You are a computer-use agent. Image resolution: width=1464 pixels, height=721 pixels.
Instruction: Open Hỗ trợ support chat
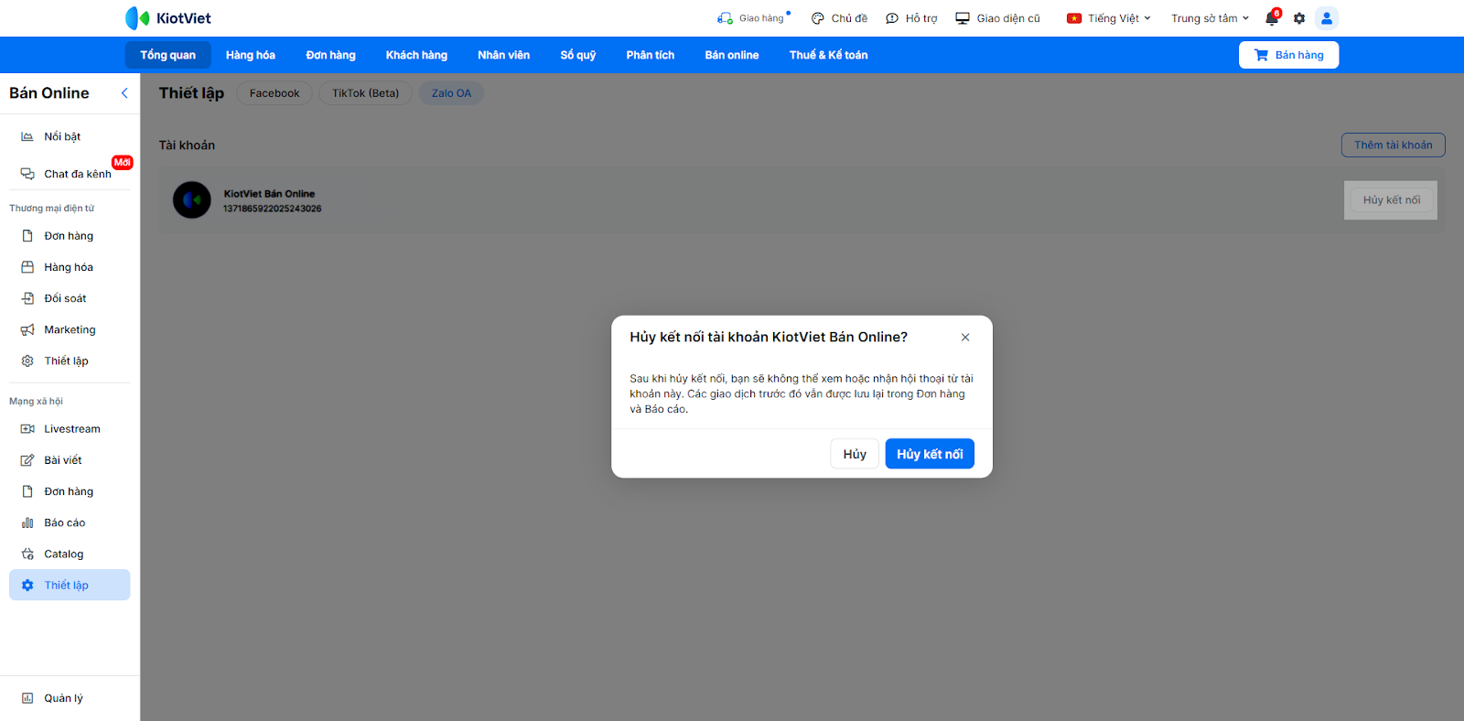tap(911, 18)
